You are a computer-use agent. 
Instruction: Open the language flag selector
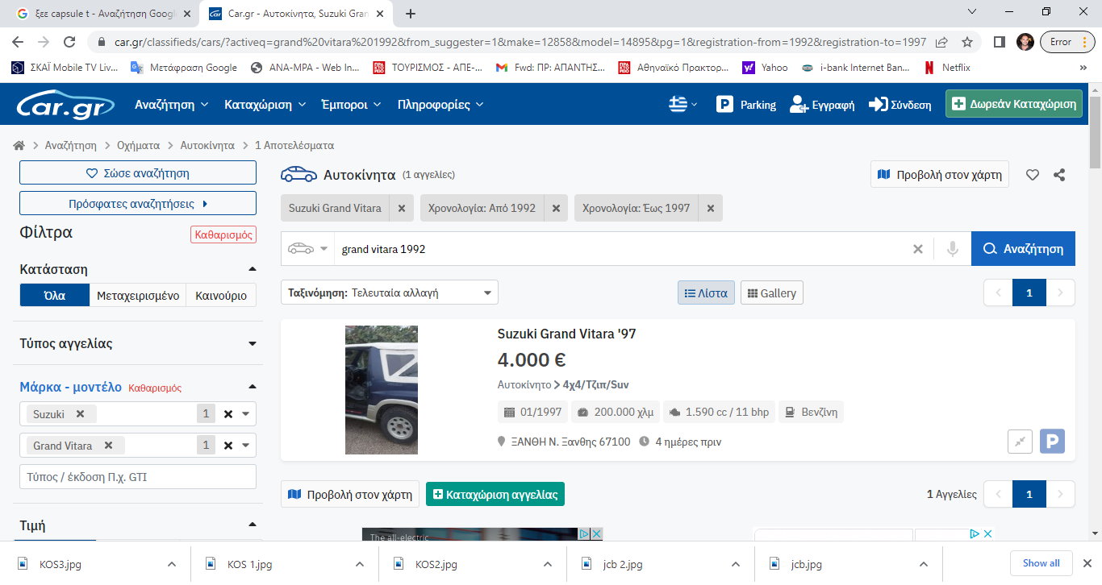(683, 105)
